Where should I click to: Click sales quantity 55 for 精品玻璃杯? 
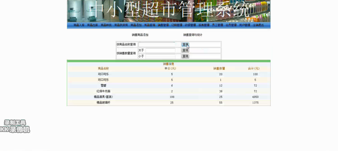coord(221,103)
